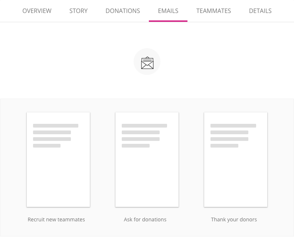This screenshot has height=241, width=294.
Task: Open the Recruit new teammates template card
Action: 58,159
